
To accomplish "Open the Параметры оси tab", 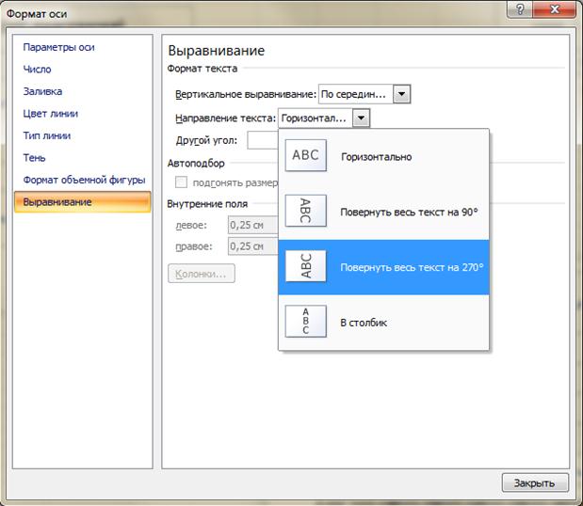I will (x=58, y=47).
